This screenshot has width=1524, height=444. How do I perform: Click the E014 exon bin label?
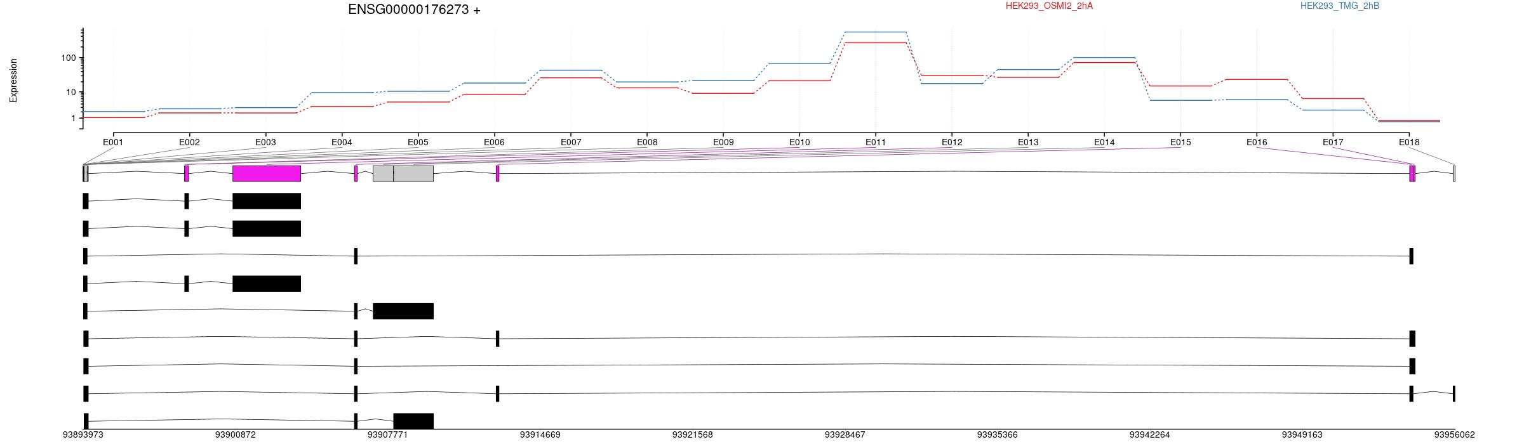[1104, 142]
